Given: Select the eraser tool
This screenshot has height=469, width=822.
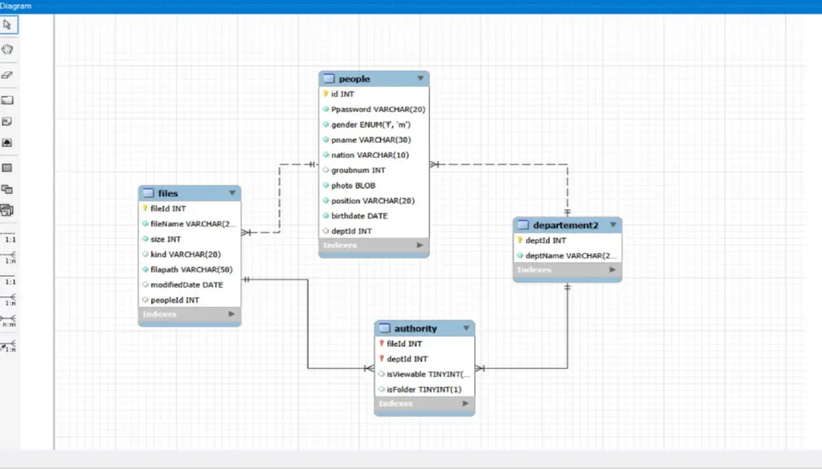Looking at the screenshot, I should (x=7, y=75).
